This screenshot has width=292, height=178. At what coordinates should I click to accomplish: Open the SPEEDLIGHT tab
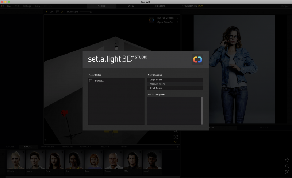point(67,147)
